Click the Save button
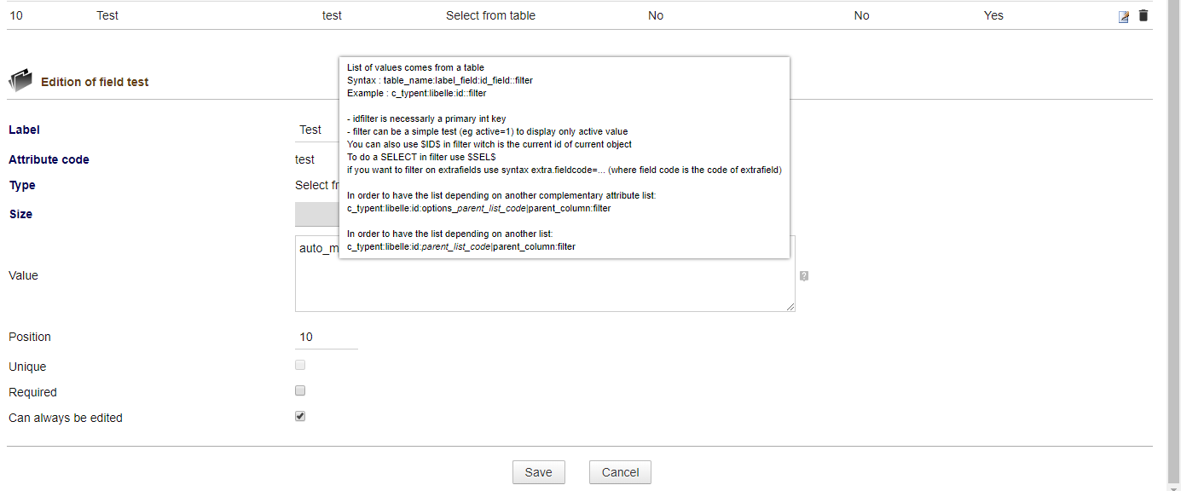This screenshot has width=1181, height=491. point(538,471)
